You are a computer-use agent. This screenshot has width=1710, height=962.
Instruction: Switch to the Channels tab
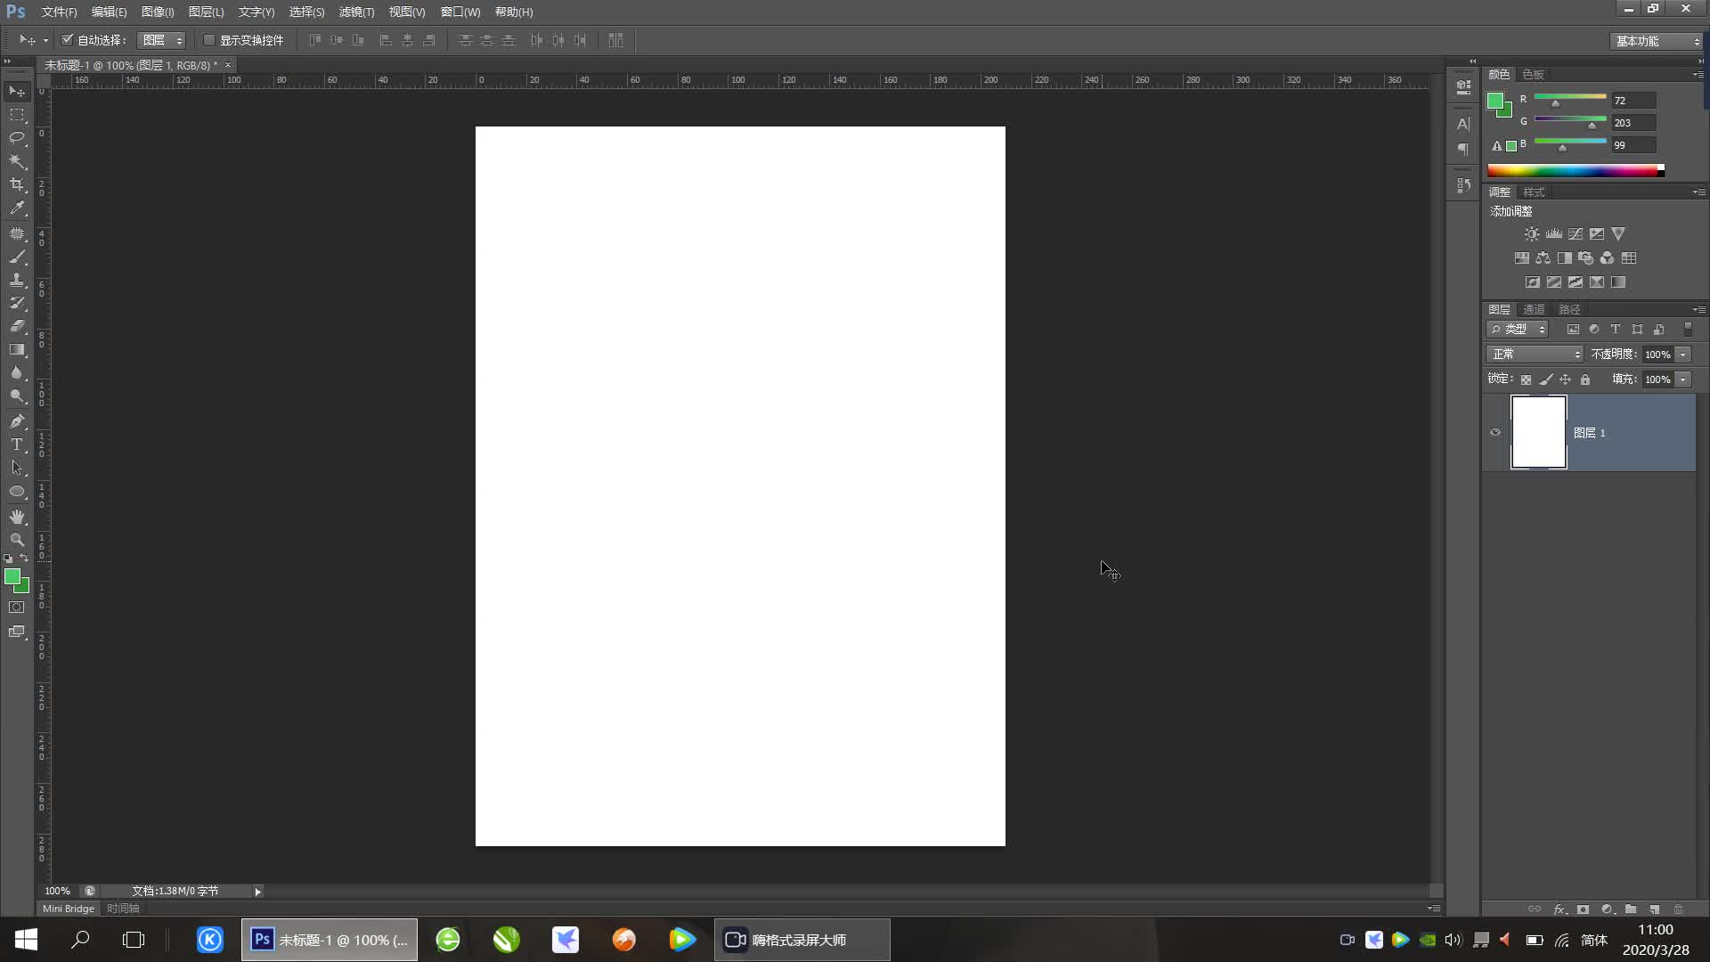click(x=1534, y=310)
